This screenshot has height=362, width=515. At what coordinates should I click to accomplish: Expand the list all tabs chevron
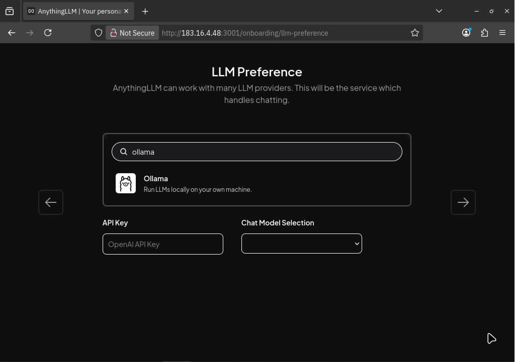[439, 11]
